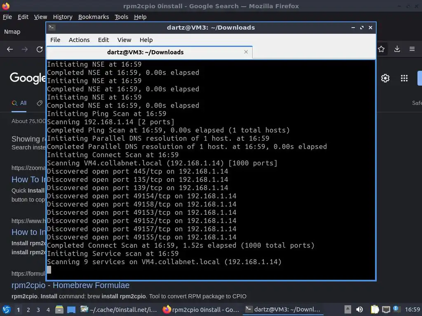The image size is (422, 316).
Task: Open the network status tray icon
Action: (386, 309)
